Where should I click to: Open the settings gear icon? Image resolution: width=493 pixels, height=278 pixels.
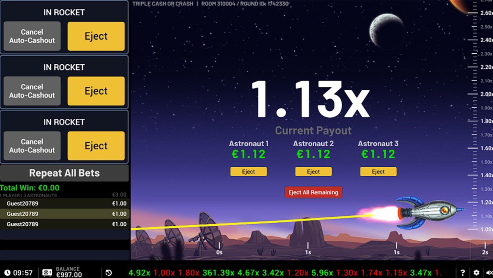click(x=476, y=273)
